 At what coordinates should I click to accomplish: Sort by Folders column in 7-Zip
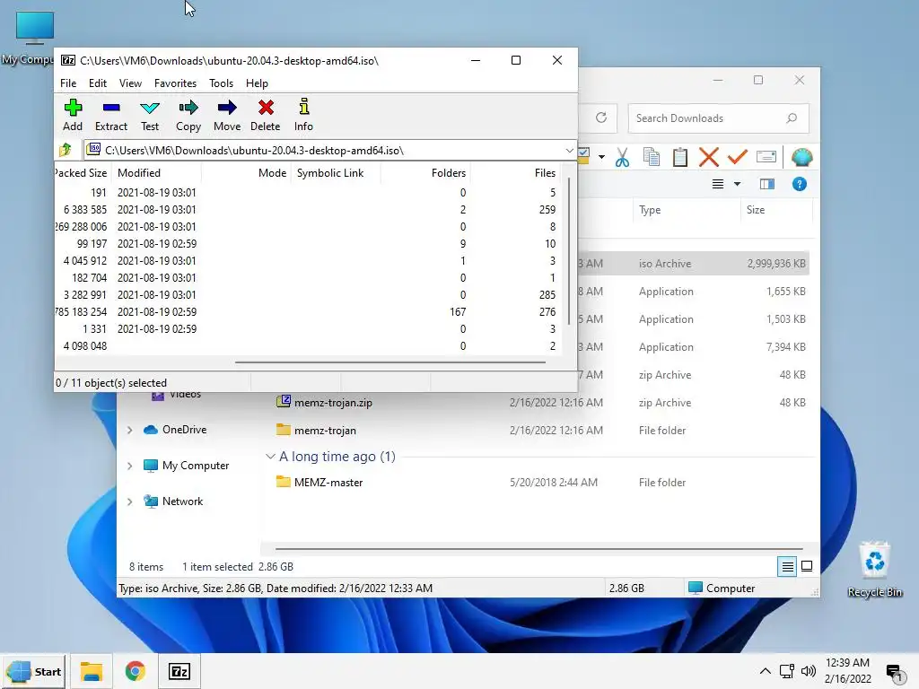coord(426,173)
